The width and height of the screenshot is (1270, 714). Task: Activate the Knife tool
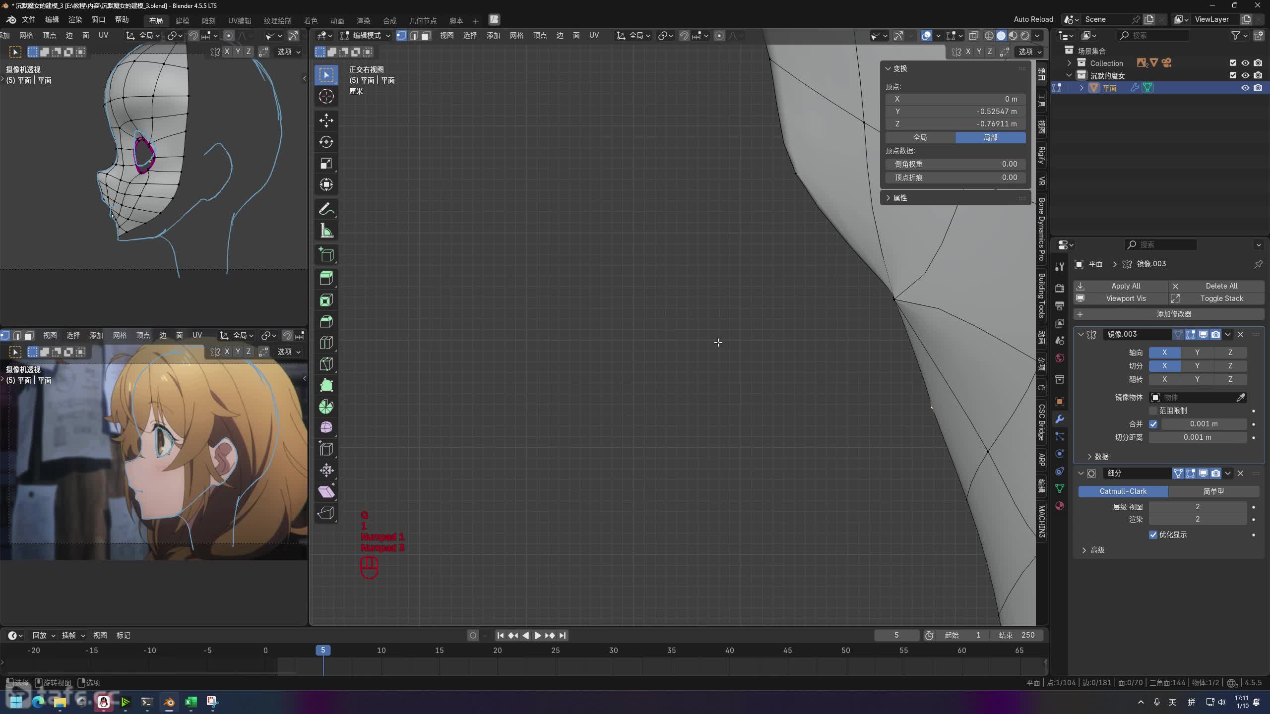pos(326,364)
